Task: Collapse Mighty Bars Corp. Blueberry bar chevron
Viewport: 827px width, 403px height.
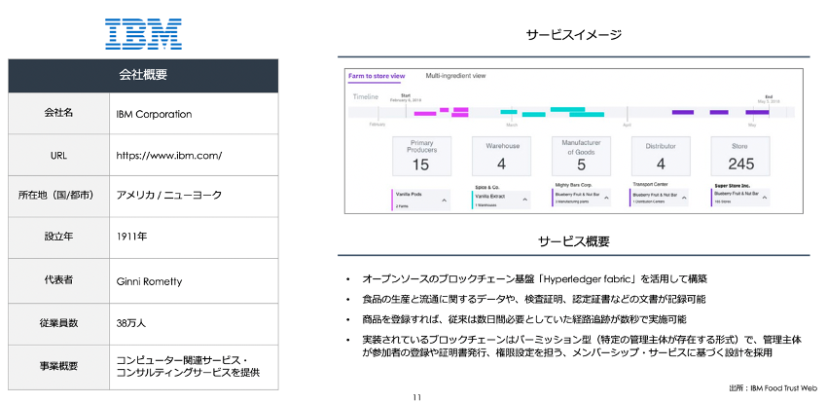Action: click(x=606, y=198)
